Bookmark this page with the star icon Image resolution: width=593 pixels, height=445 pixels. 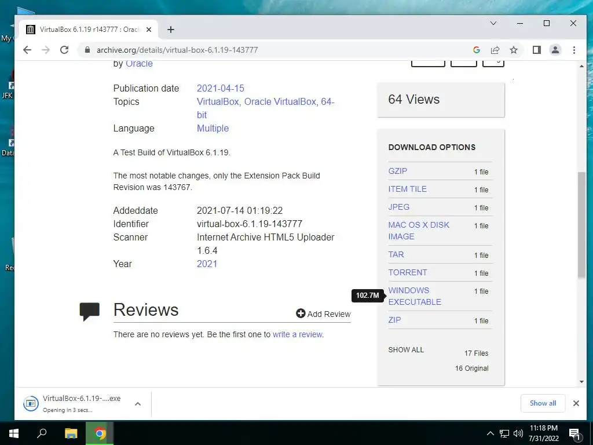click(514, 50)
